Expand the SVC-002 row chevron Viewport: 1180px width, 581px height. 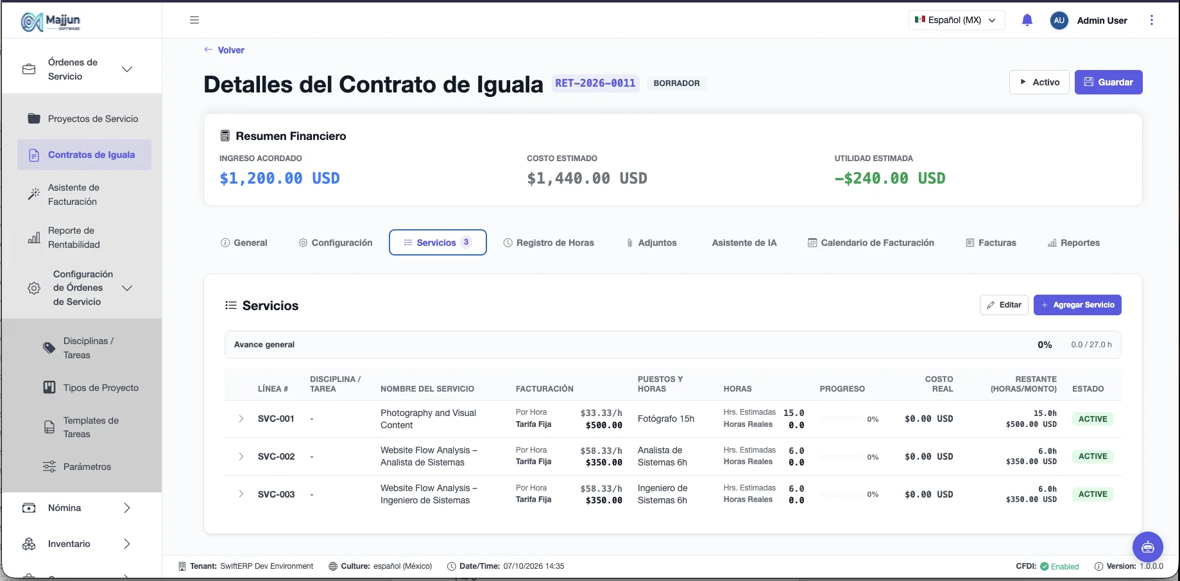(x=241, y=456)
